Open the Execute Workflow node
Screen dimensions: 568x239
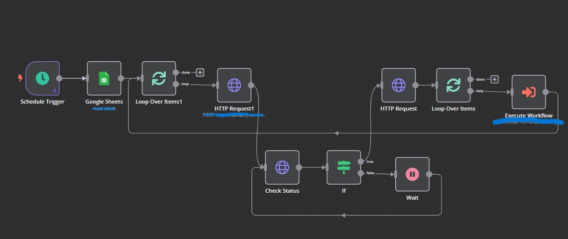point(529,92)
